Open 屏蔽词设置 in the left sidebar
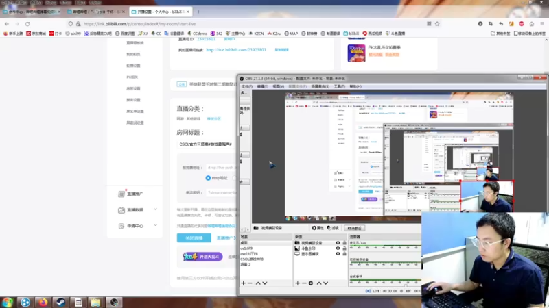The height and width of the screenshot is (308, 549). point(135,123)
